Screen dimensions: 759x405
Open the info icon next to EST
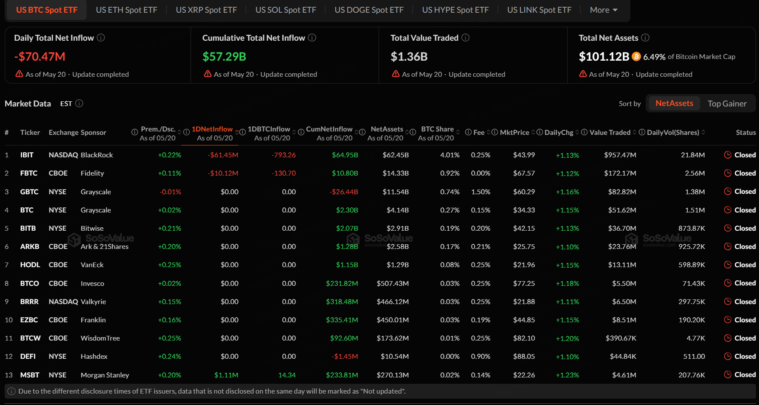(79, 103)
